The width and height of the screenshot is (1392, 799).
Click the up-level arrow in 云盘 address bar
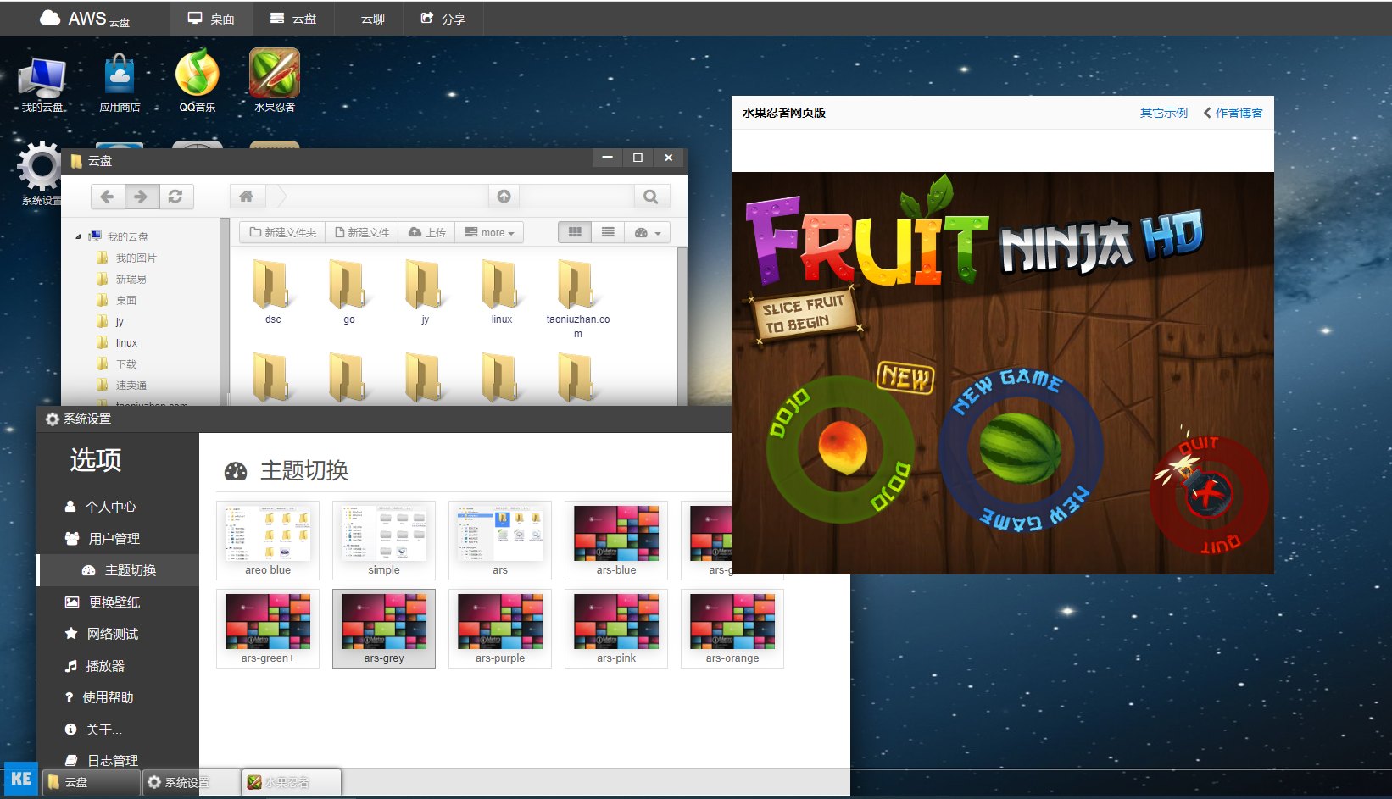point(504,197)
